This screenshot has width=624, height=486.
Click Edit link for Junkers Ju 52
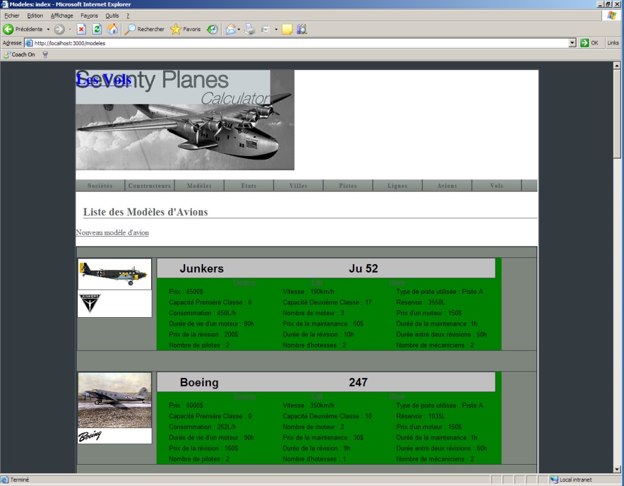[317, 283]
